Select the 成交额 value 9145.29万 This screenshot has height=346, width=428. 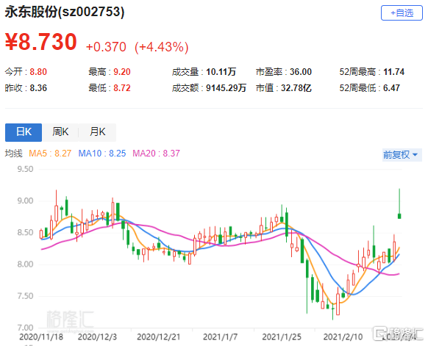pyautogui.click(x=226, y=88)
